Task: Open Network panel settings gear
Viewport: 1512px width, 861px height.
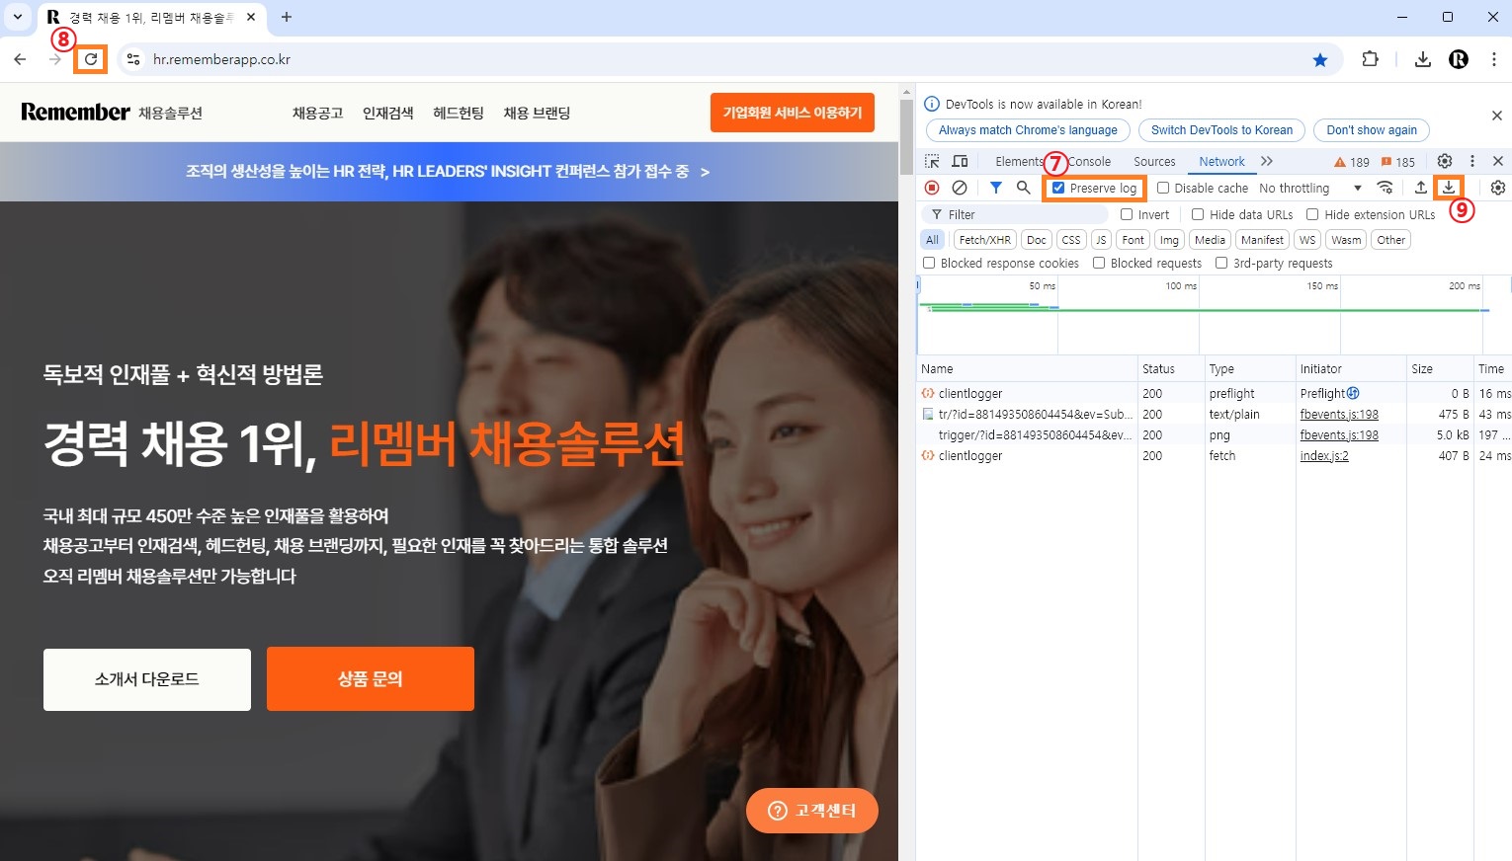Action: [1498, 188]
